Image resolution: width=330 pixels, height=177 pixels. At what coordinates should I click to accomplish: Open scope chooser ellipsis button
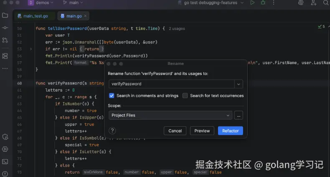[x=239, y=115]
